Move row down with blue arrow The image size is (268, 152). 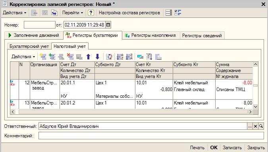pos(97,57)
